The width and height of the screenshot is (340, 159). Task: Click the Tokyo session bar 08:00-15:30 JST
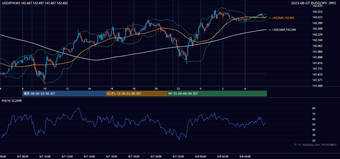pos(64,94)
